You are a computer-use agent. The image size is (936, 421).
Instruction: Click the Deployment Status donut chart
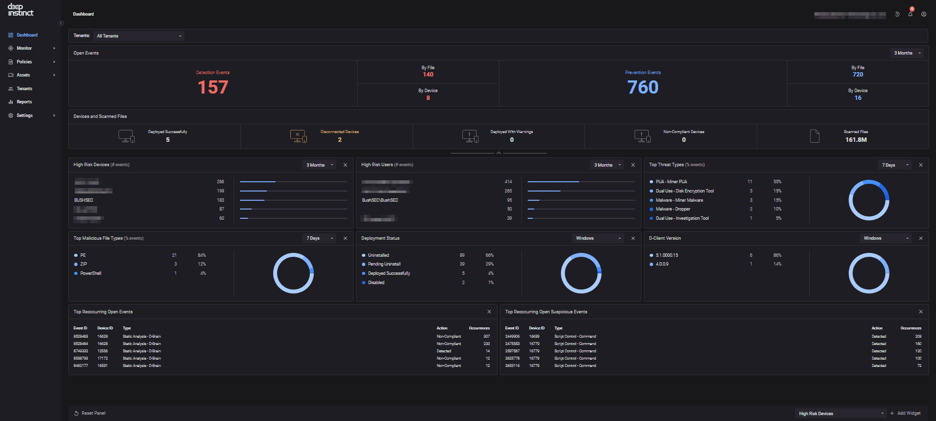(x=581, y=273)
